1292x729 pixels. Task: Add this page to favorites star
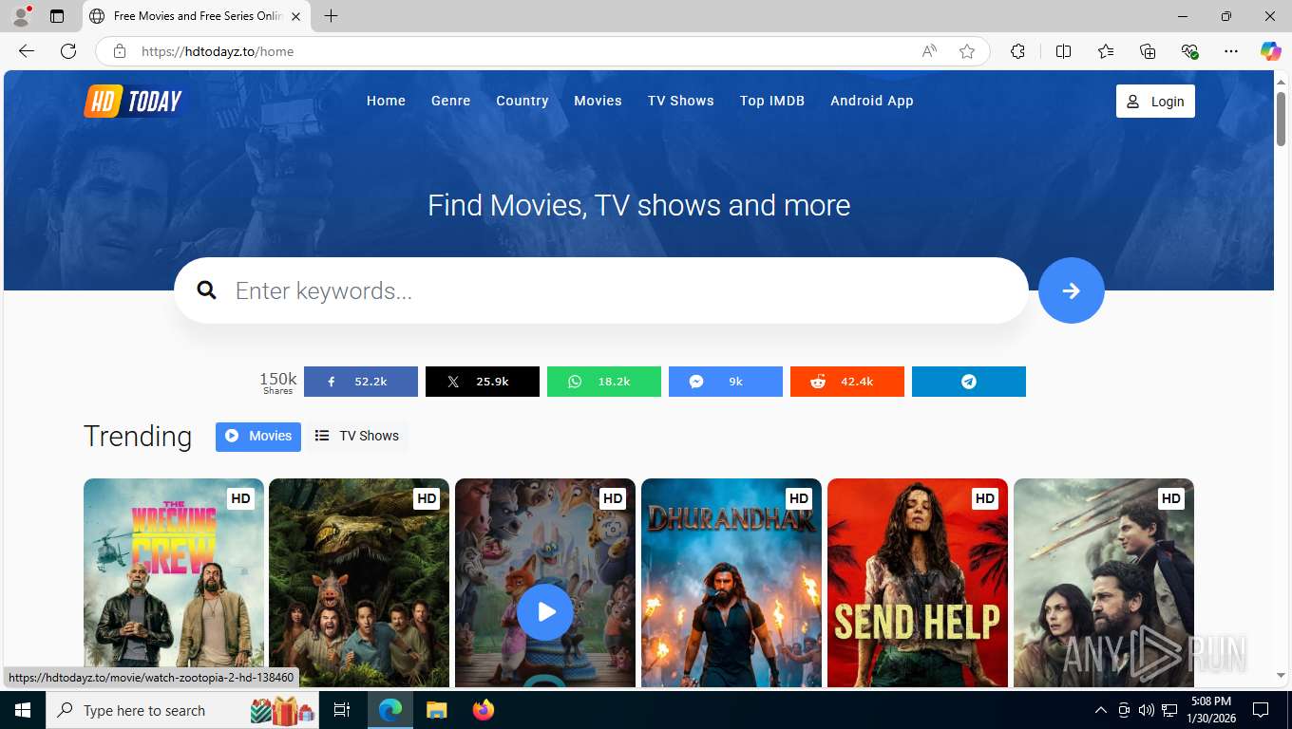(967, 51)
